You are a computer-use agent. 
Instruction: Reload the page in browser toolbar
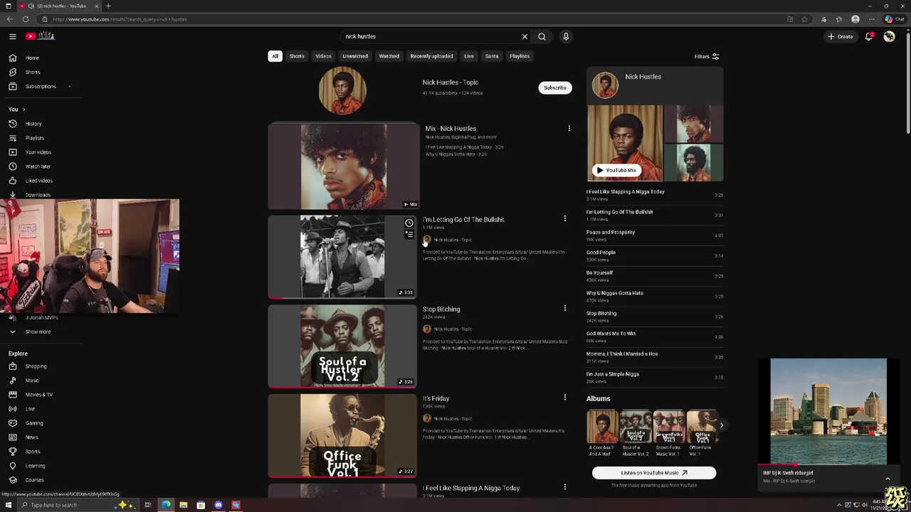coord(26,19)
